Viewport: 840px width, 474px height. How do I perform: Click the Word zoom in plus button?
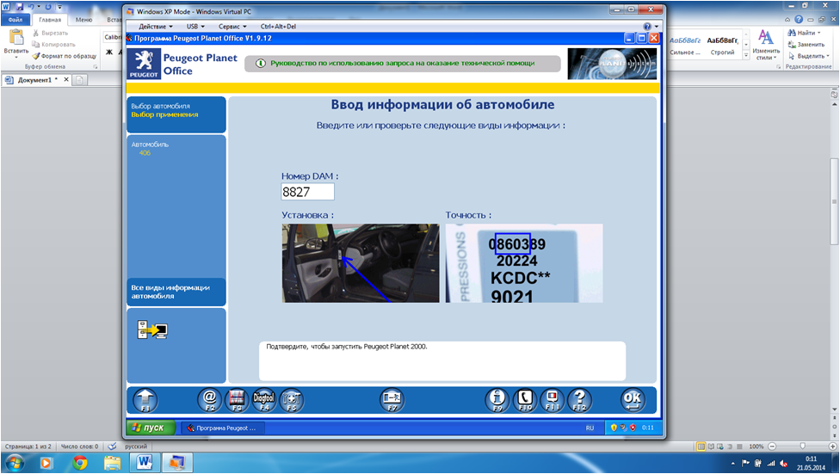tap(832, 446)
